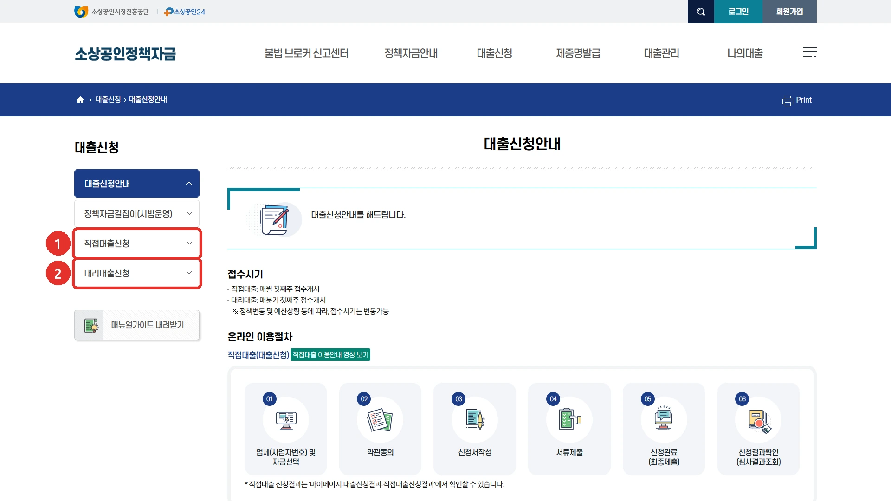Screen dimensions: 891x501
Task: Open 나의대출 menu
Action: click(745, 53)
